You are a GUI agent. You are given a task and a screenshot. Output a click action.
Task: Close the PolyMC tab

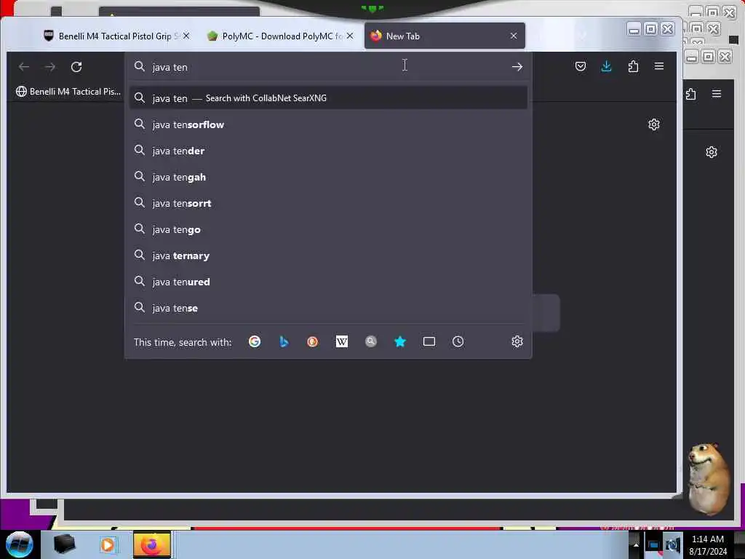(x=350, y=36)
